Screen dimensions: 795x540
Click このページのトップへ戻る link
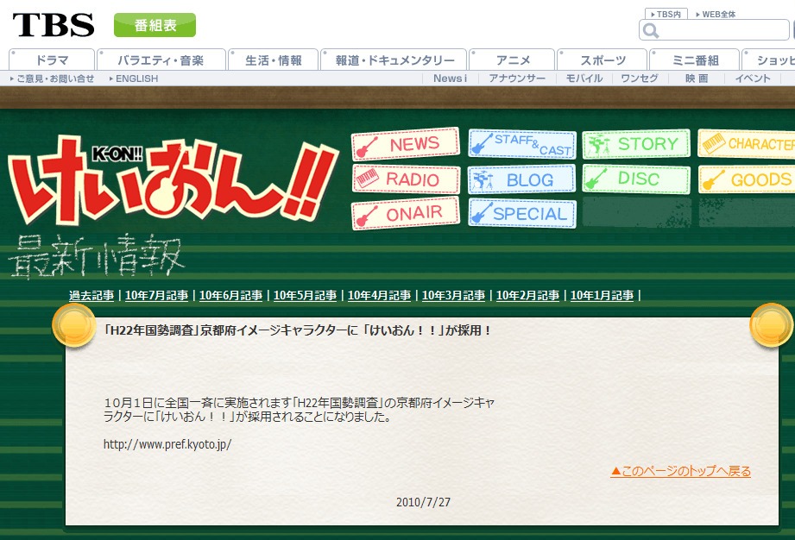click(x=680, y=471)
